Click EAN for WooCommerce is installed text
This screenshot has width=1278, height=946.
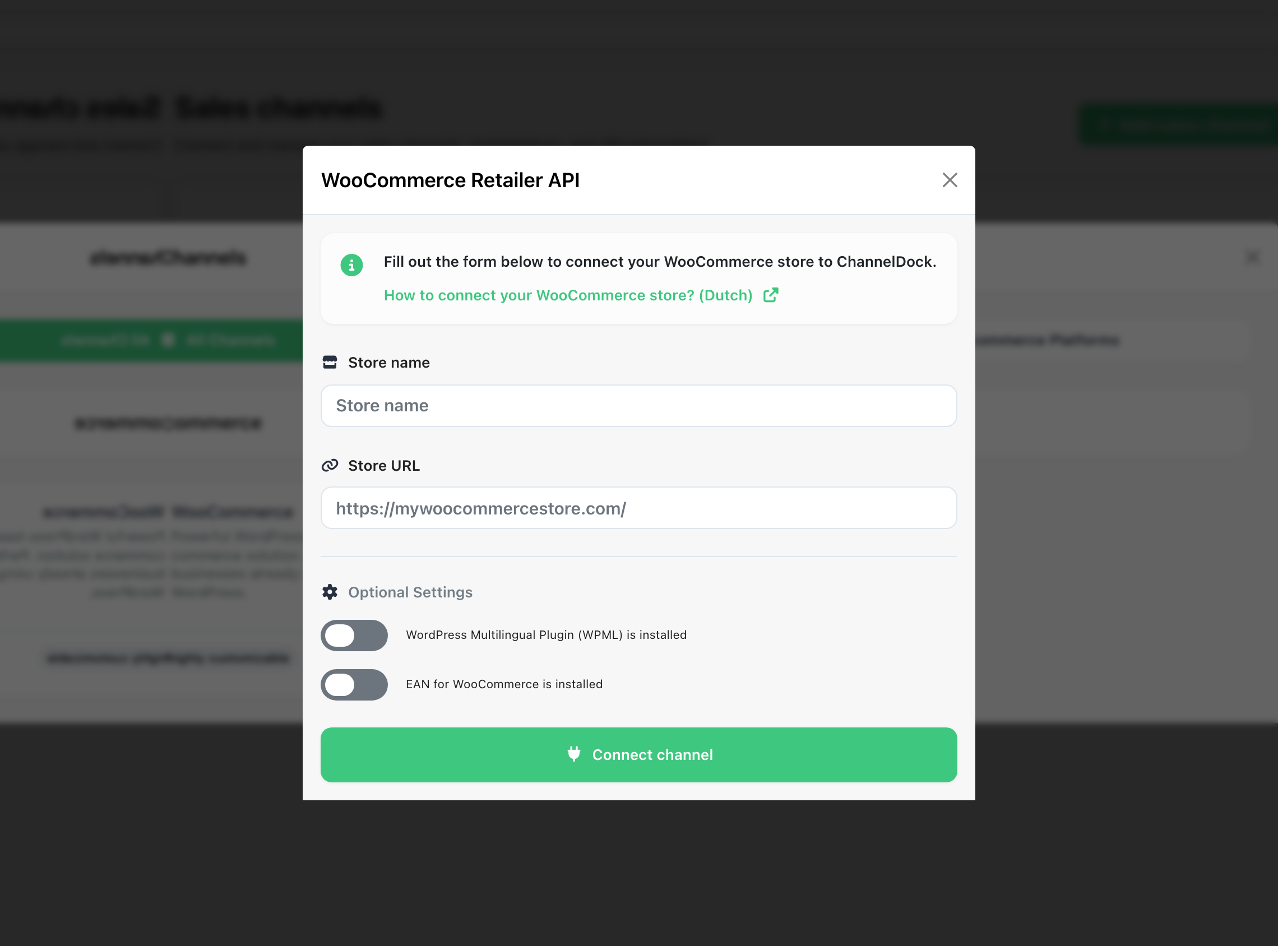click(x=504, y=684)
